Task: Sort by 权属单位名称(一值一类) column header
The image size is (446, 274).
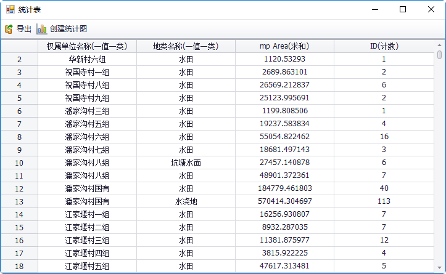Action: coord(87,46)
